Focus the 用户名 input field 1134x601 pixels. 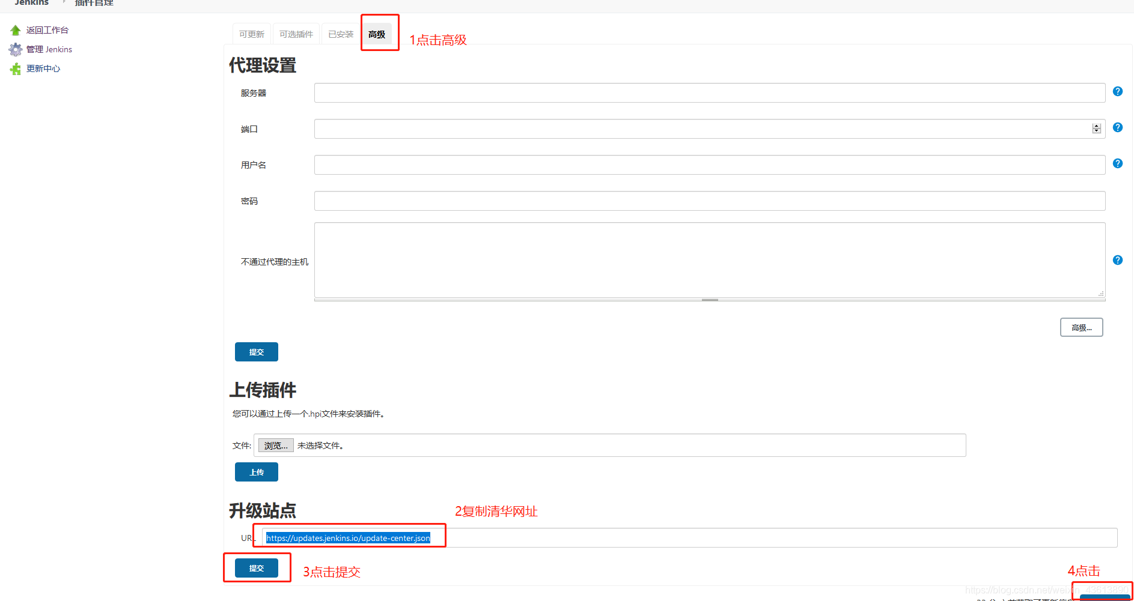coord(710,165)
